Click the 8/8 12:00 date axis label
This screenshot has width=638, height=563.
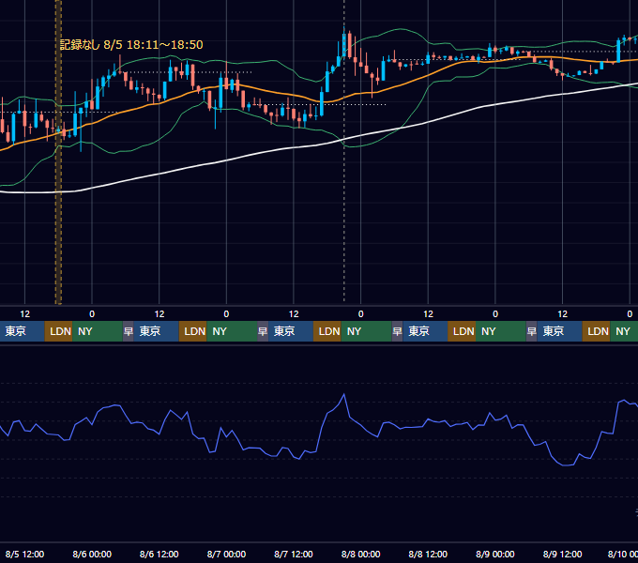tap(428, 554)
